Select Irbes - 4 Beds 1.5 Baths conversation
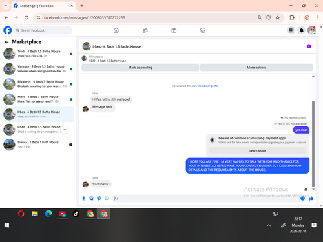This screenshot has width=323, height=242. pos(38,114)
